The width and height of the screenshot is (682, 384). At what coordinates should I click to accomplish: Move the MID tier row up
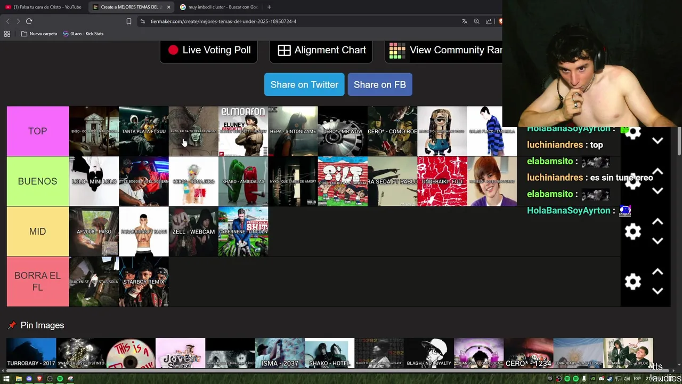tap(657, 222)
